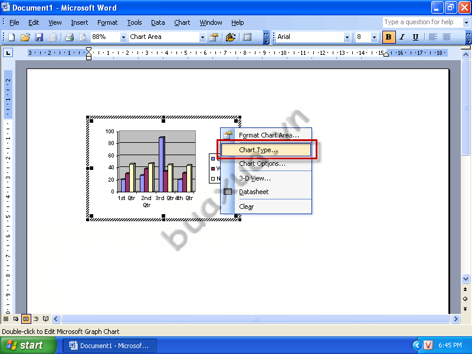Open the Data menu
This screenshot has height=354, width=472.
[x=158, y=22]
